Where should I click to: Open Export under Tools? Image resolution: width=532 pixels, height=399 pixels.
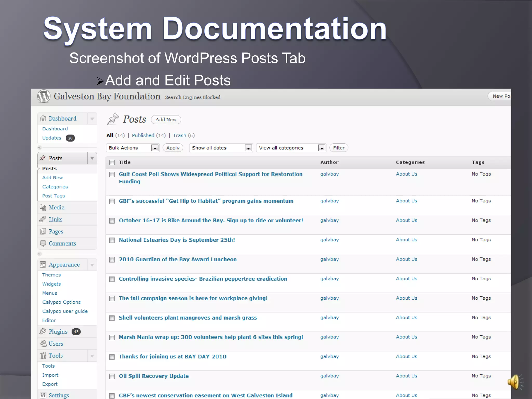50,384
